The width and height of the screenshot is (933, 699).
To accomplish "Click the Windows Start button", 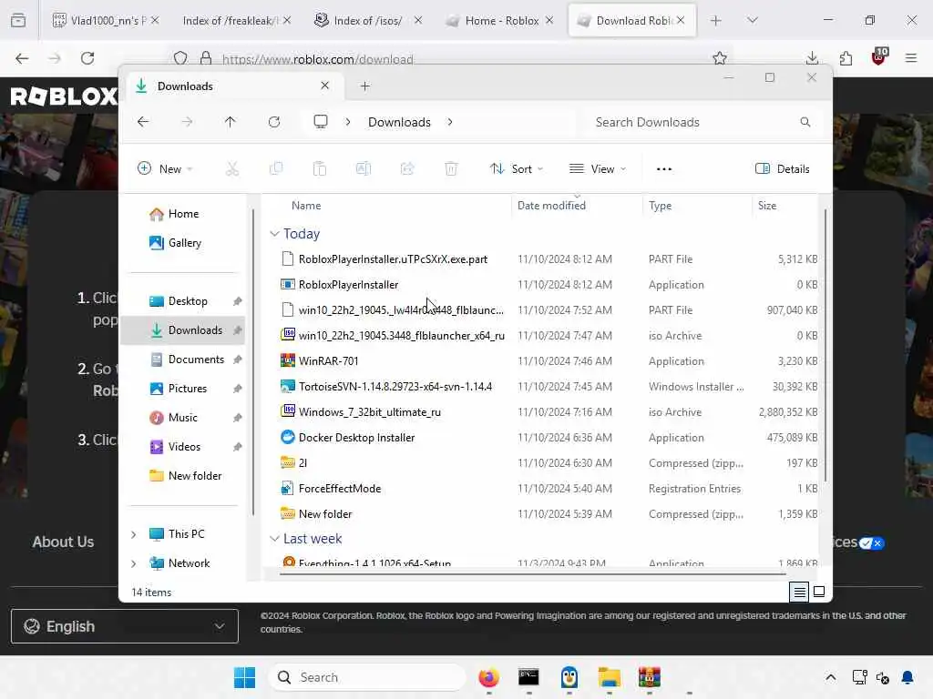I will (244, 677).
